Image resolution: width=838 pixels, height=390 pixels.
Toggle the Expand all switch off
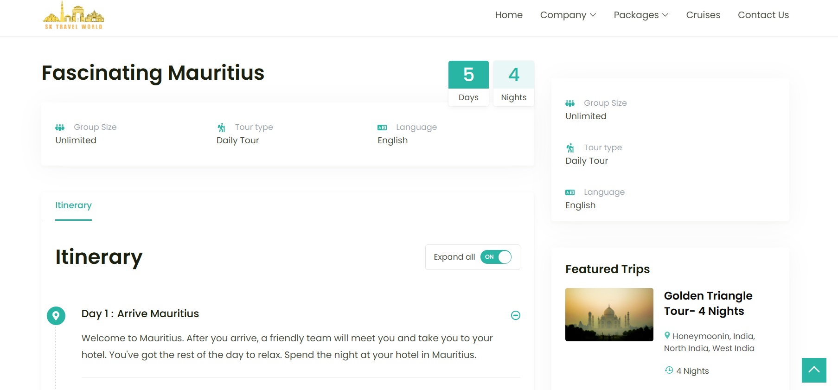point(496,257)
